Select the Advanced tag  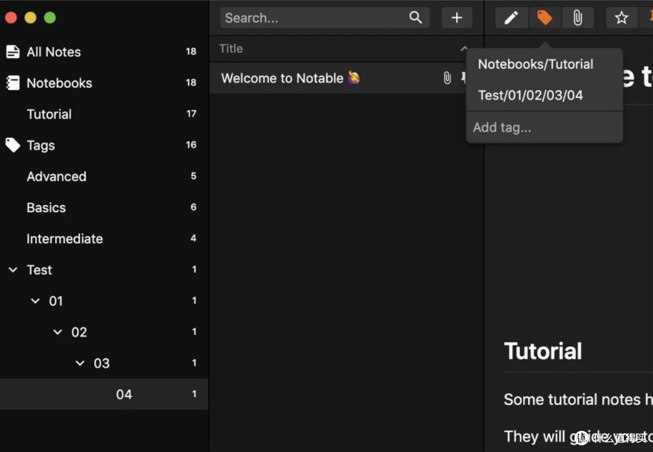coord(104,176)
